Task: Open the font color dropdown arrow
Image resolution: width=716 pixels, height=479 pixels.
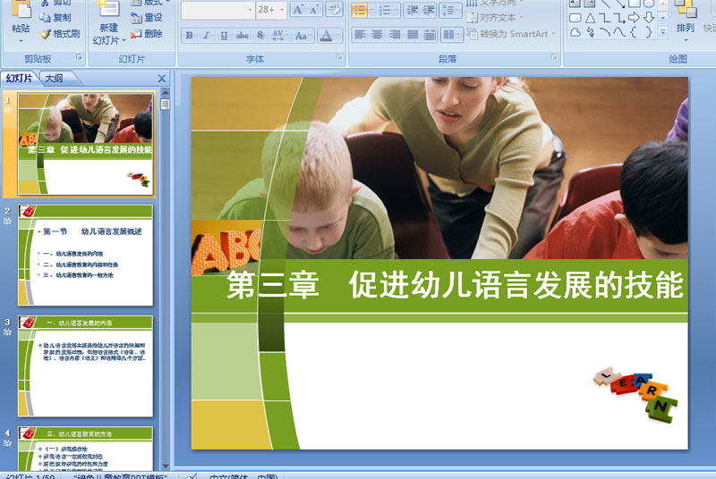Action: [338, 36]
